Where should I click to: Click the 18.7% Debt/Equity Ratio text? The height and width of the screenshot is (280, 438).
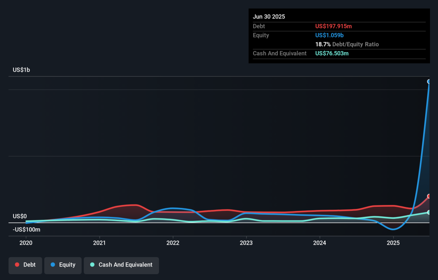(x=347, y=44)
